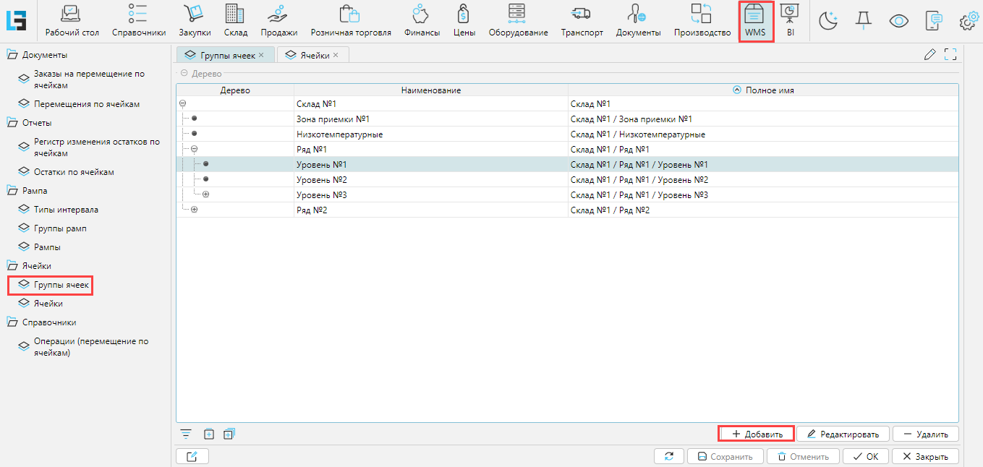
Task: Open Рампы in the left sidebar
Action: pyautogui.click(x=47, y=247)
